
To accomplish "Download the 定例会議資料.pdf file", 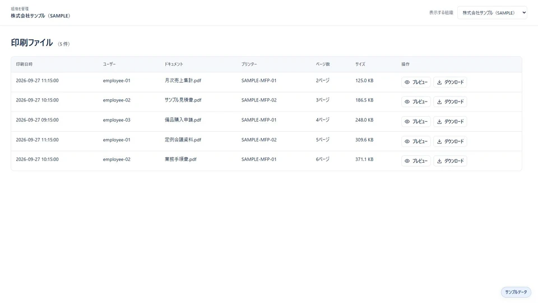I will pos(450,141).
